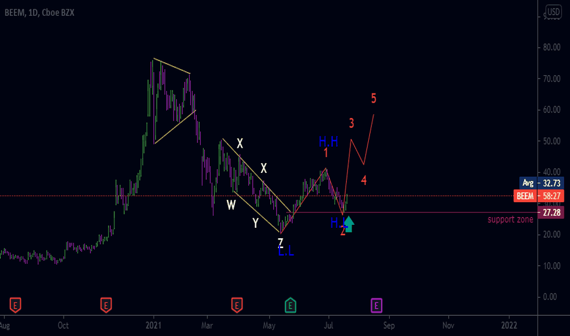Click the 60.00 price axis label

(x=552, y=110)
